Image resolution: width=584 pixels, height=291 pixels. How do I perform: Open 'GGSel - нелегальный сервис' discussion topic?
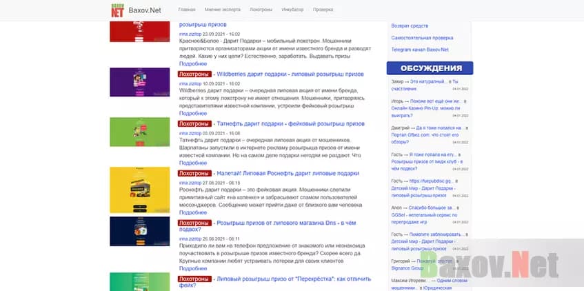[x=424, y=219]
